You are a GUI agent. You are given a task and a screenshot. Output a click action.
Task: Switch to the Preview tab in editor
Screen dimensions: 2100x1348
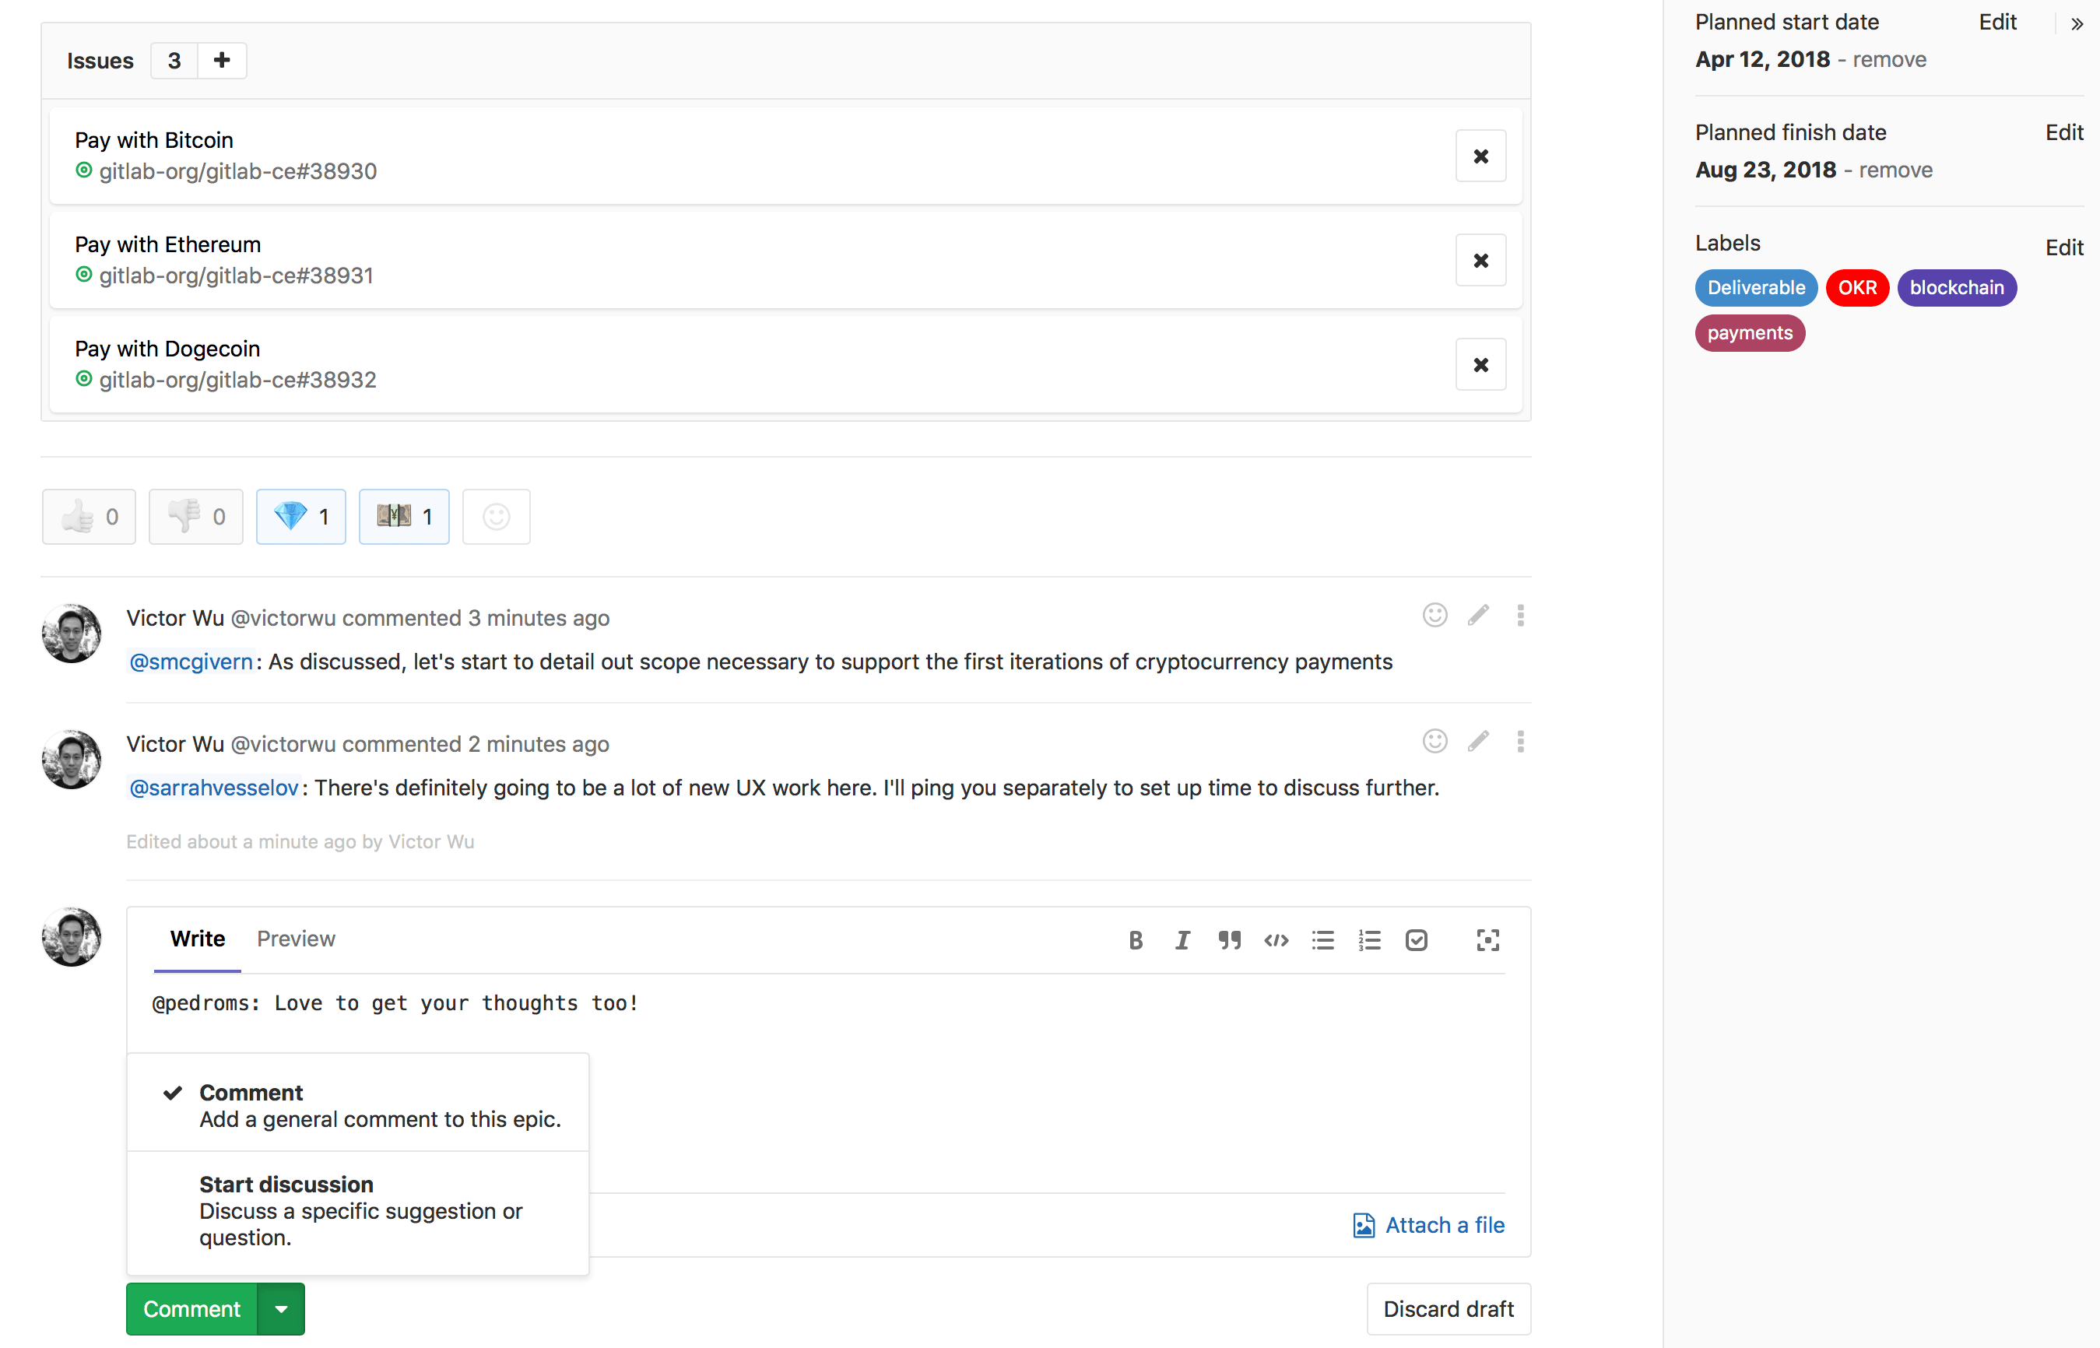pyautogui.click(x=296, y=938)
